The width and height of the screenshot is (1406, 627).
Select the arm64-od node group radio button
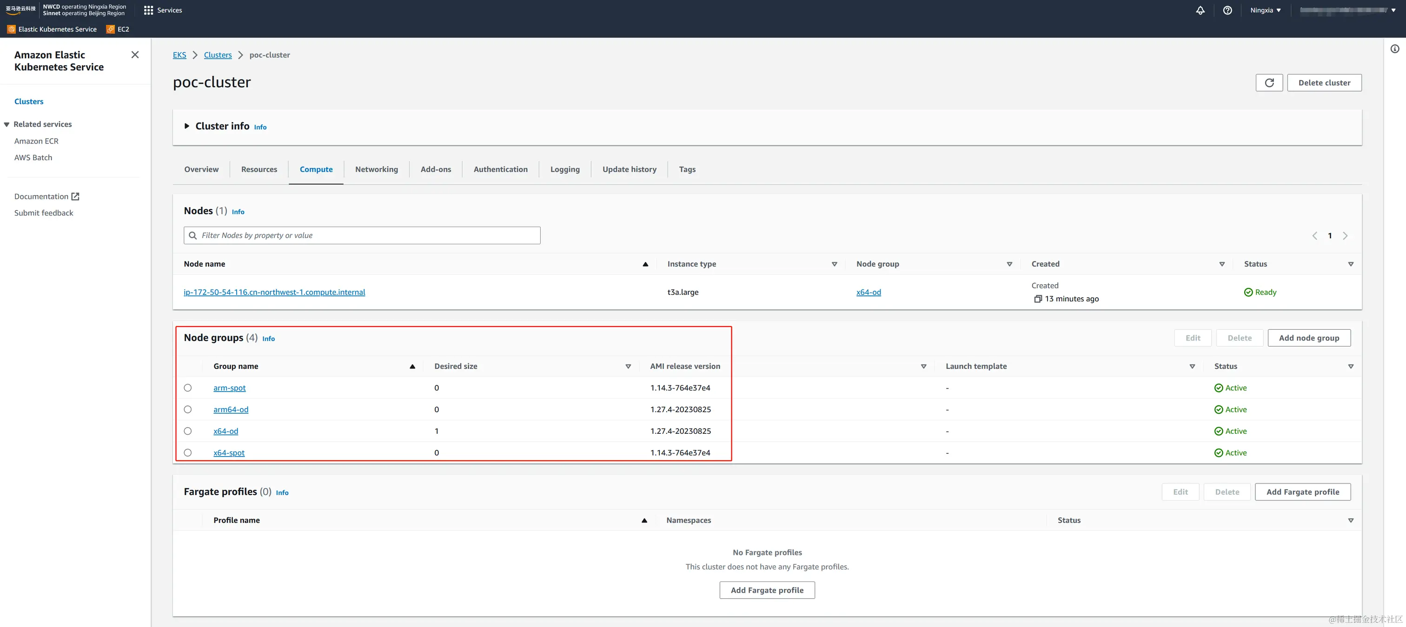pos(188,410)
